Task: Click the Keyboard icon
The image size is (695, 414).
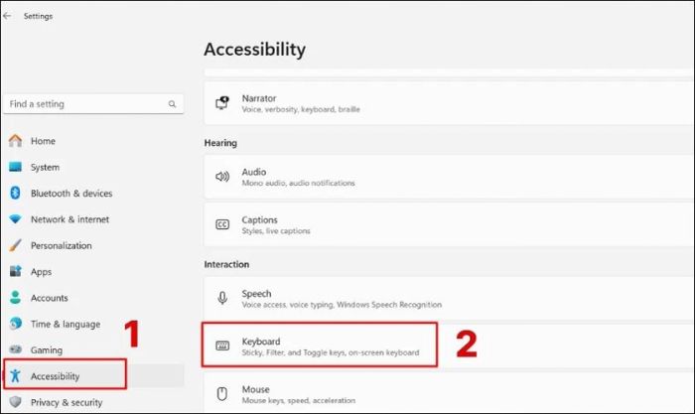Action: click(222, 345)
